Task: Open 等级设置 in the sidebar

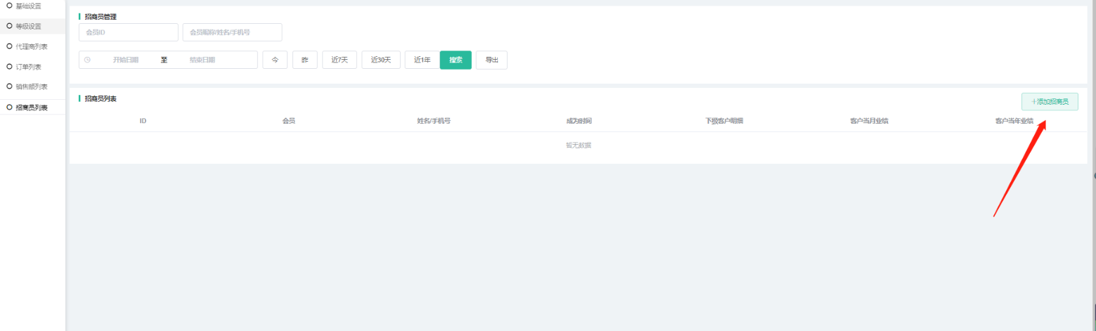Action: pyautogui.click(x=28, y=26)
